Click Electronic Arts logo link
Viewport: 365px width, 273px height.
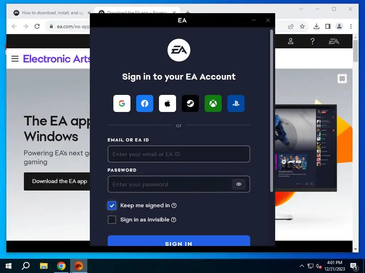[x=57, y=59]
